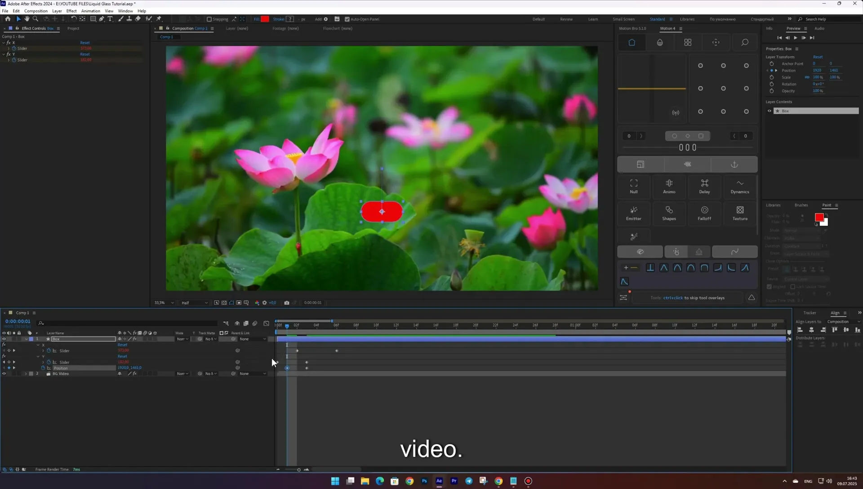Switch to the Audio tab
The height and width of the screenshot is (489, 863).
[x=819, y=28]
